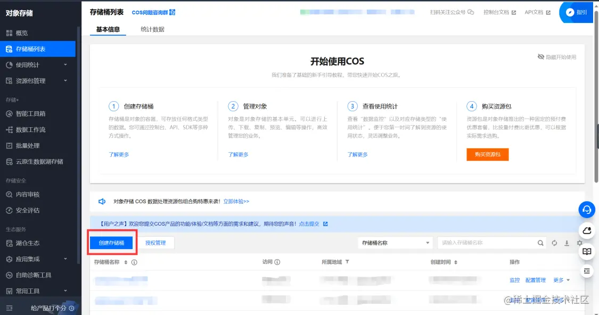
Task: Click 点击提交 feedback link
Action: pos(309,224)
